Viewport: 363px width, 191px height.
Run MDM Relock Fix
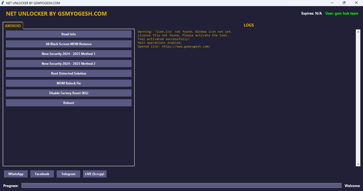[69, 83]
